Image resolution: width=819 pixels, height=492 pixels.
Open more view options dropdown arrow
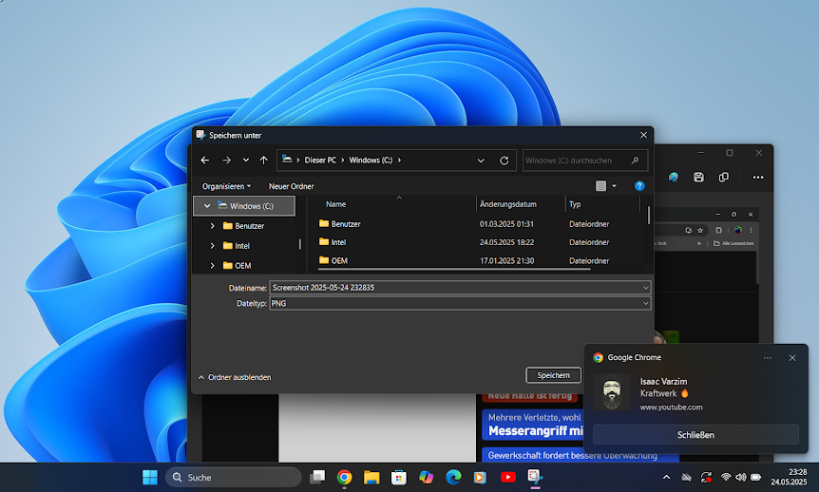(x=614, y=186)
